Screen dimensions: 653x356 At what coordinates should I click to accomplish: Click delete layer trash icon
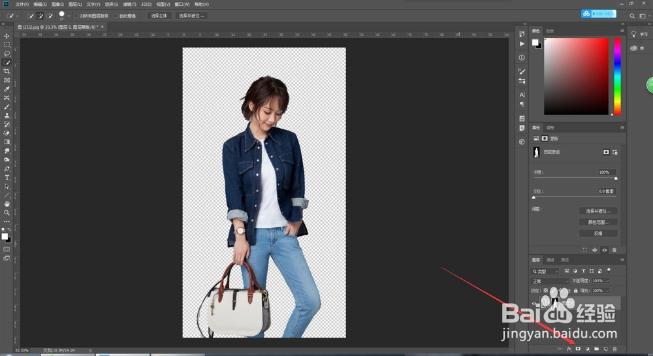click(x=614, y=349)
